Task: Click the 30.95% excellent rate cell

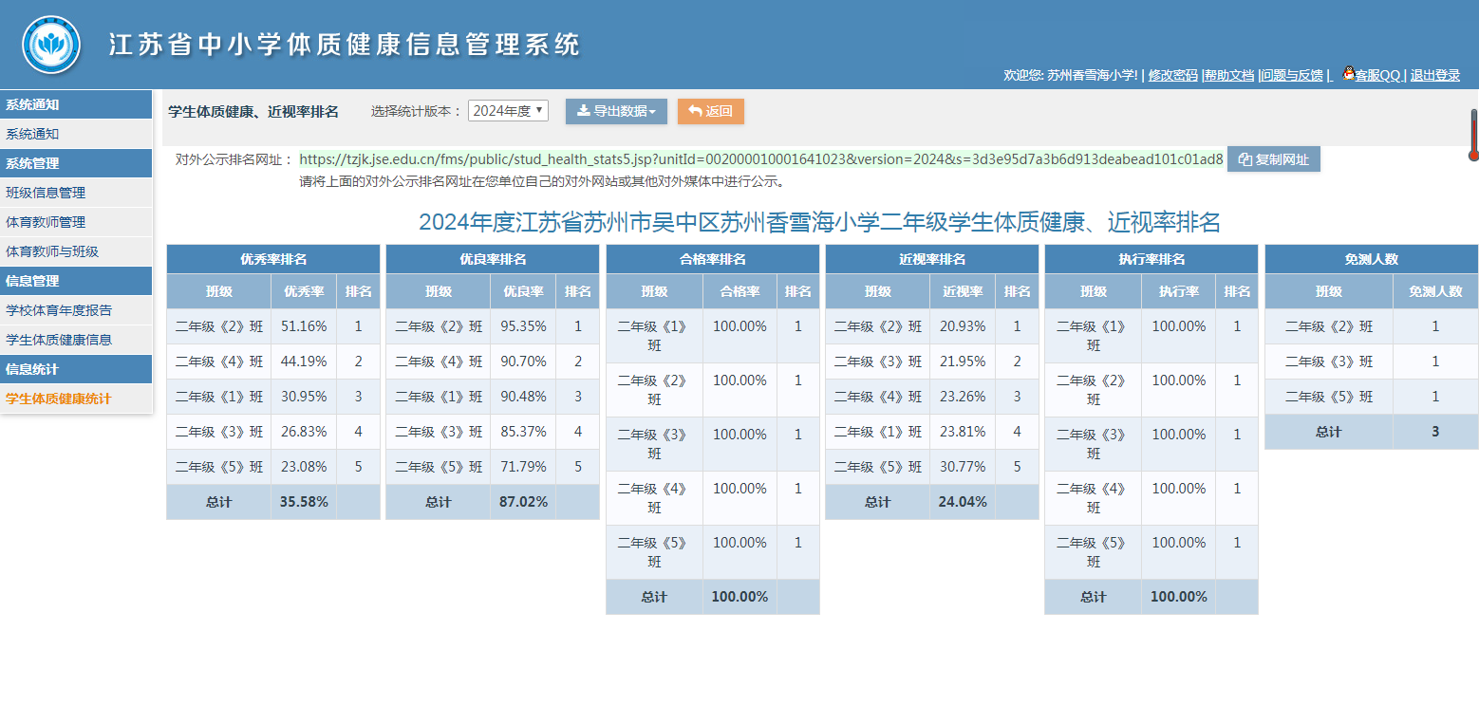Action: click(x=304, y=397)
